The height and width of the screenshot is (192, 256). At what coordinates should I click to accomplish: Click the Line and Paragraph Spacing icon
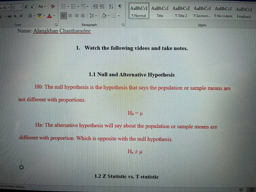(x=92, y=16)
